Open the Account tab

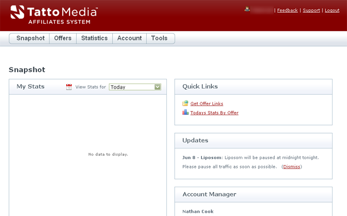[x=130, y=38]
